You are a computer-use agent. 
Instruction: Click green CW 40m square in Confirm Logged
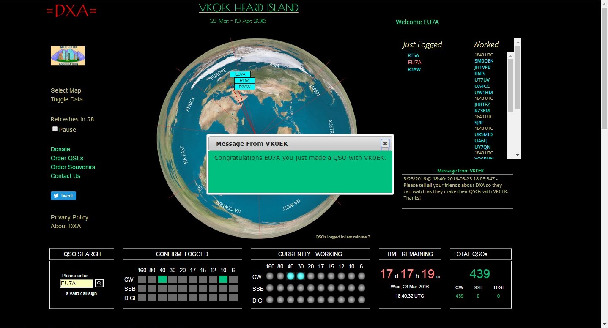coord(162,279)
